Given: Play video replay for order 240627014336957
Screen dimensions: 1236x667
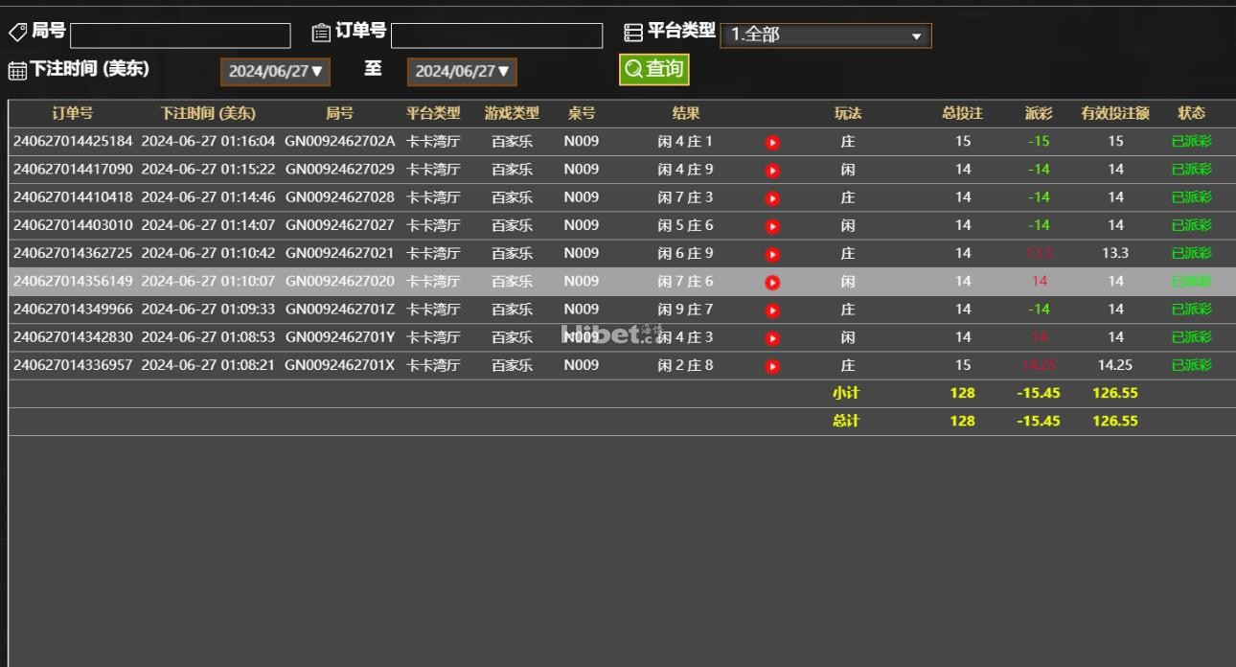Looking at the screenshot, I should (772, 366).
